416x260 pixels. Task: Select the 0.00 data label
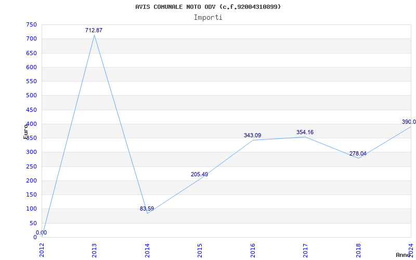tap(42, 232)
